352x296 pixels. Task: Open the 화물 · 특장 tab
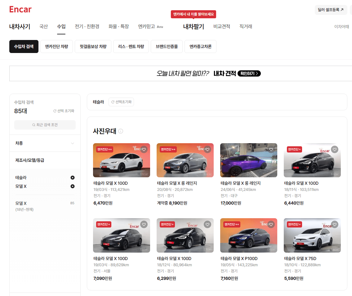coord(118,26)
